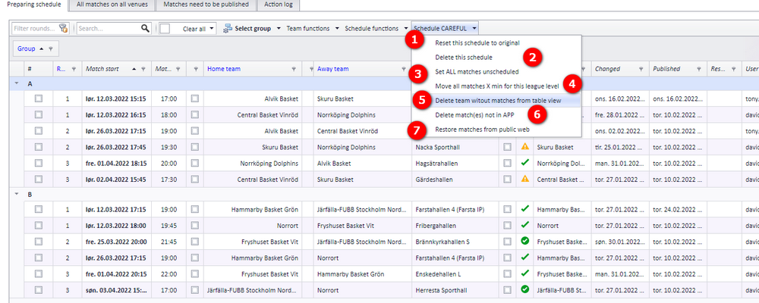Choose Reset this schedule to original
The width and height of the screenshot is (759, 303).
(x=496, y=42)
